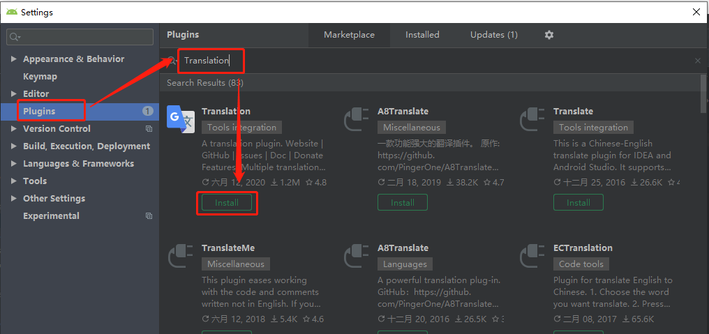The height and width of the screenshot is (334, 709).
Task: Install the first A8Translate plugin
Action: point(403,202)
